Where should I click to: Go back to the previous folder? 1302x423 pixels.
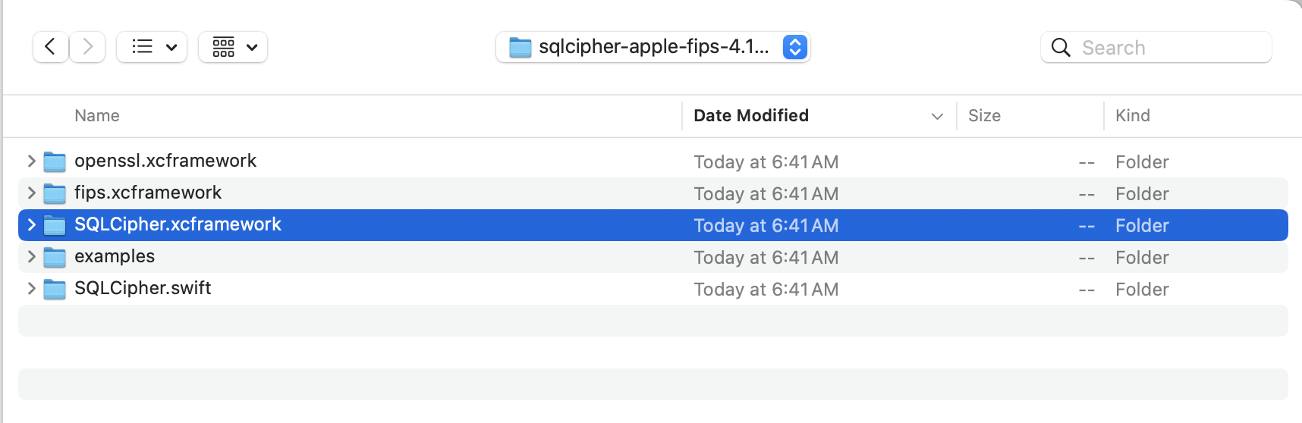pos(51,47)
